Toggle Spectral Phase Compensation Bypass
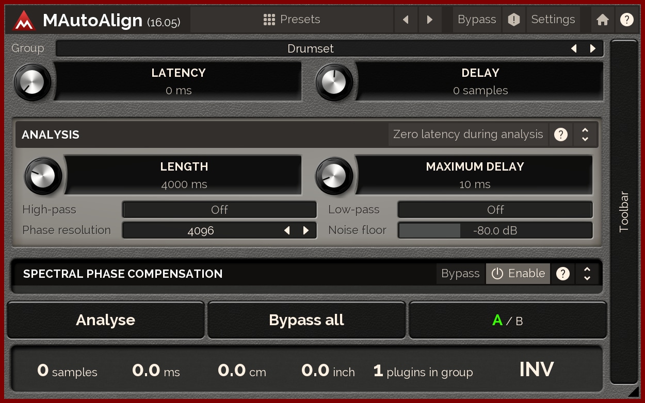 pos(460,274)
